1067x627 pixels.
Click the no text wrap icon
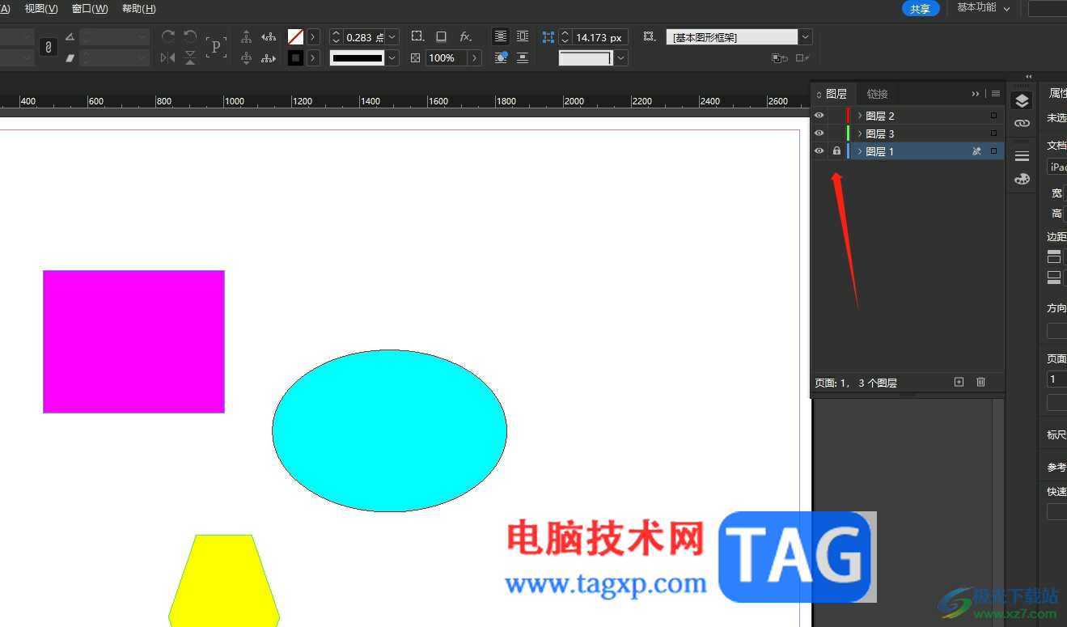501,36
